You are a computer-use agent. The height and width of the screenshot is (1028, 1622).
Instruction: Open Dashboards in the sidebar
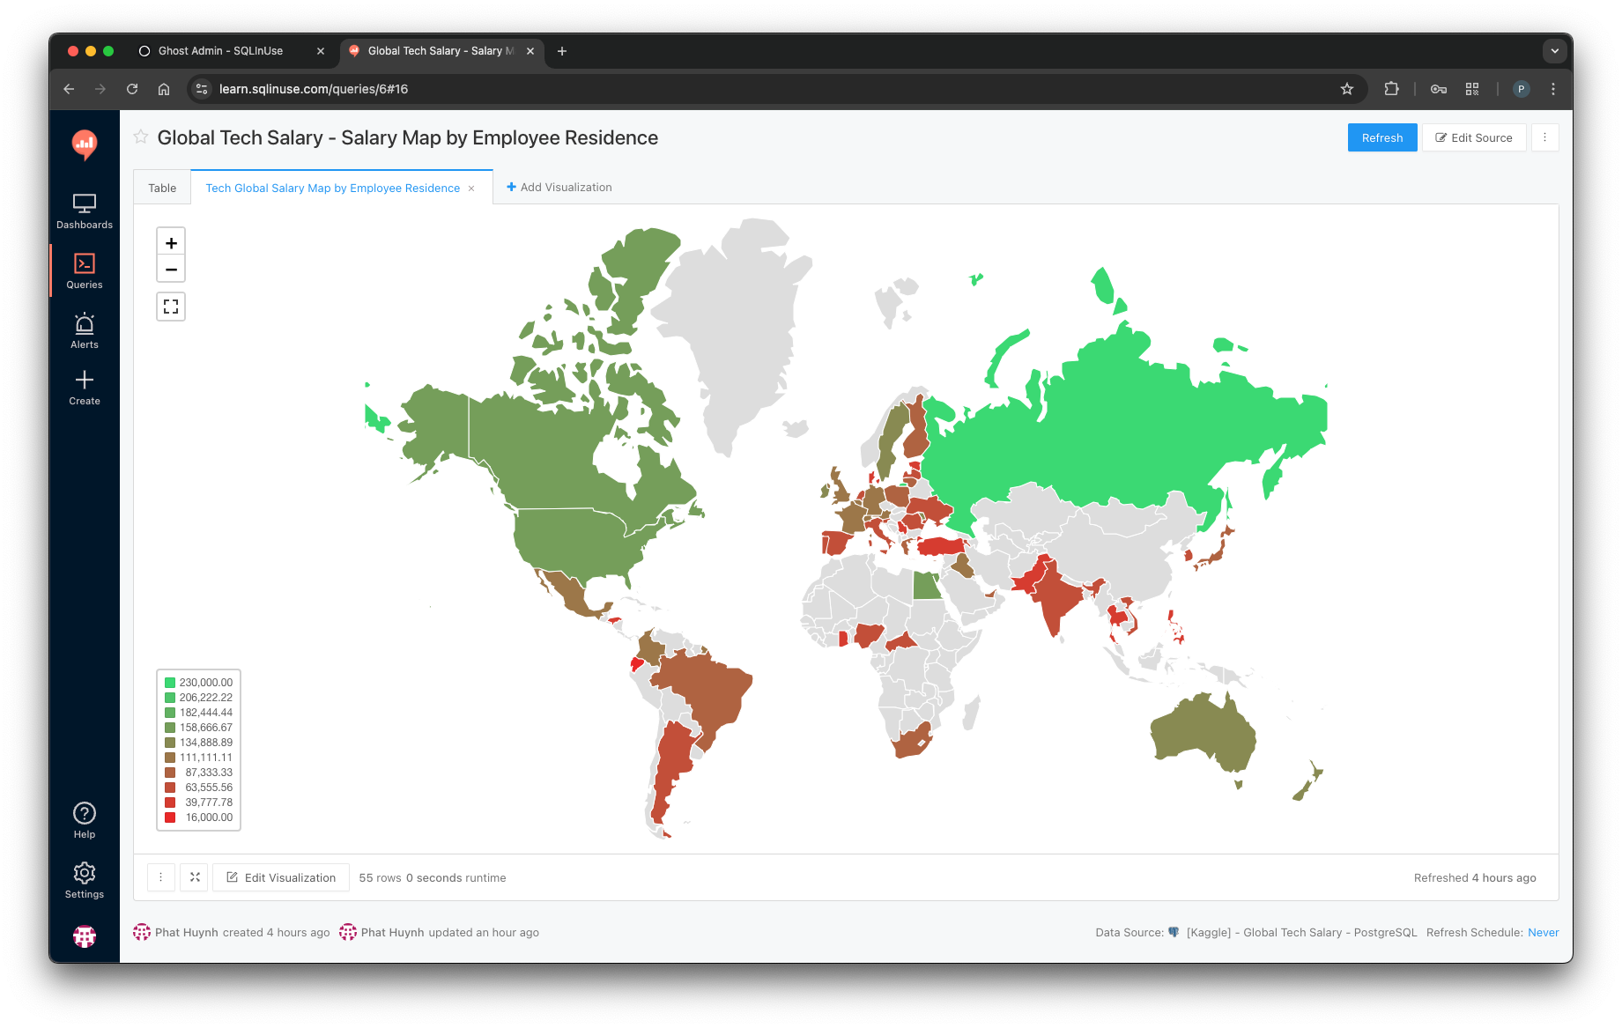tap(85, 211)
